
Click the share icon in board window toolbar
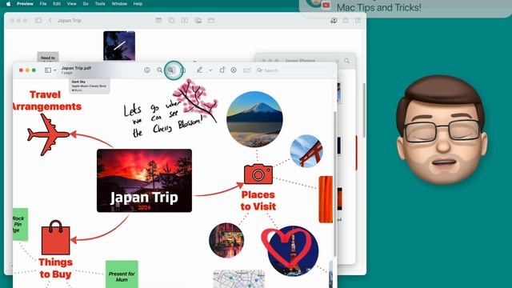(346, 20)
